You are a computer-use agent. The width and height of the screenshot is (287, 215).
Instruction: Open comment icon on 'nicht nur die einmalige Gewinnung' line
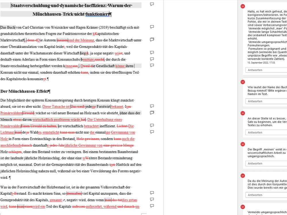pyautogui.click(x=152, y=132)
